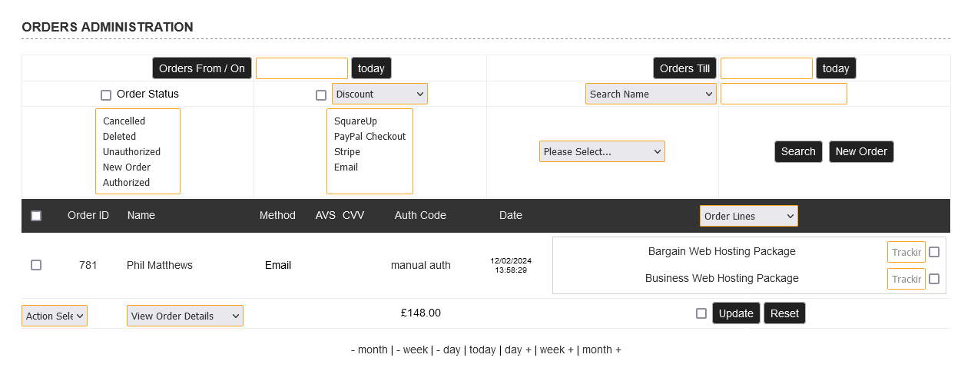
Task: Open the Action Select dropdown
Action: point(55,316)
